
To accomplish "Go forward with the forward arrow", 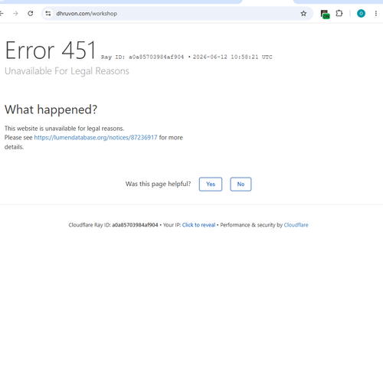I will (15, 13).
